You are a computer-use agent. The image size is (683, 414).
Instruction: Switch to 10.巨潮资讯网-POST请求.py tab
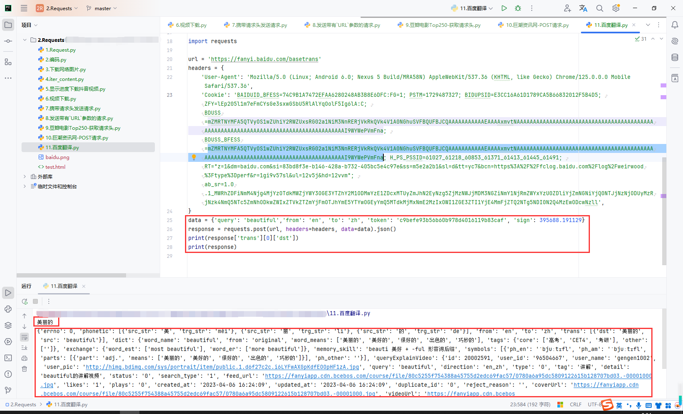pos(533,25)
